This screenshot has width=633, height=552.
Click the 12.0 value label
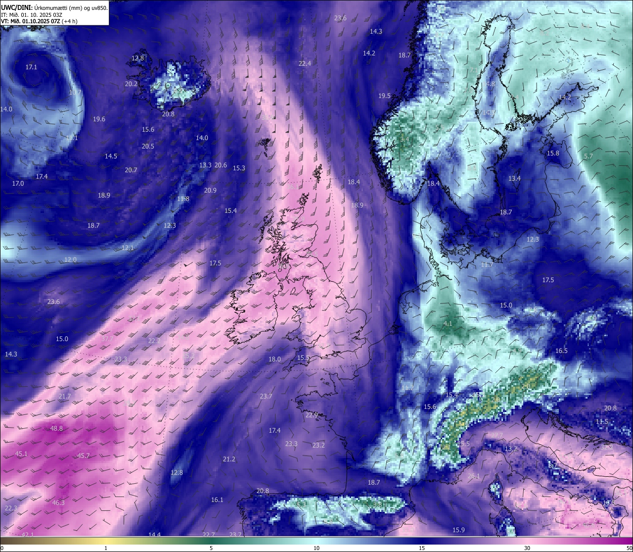click(x=70, y=259)
